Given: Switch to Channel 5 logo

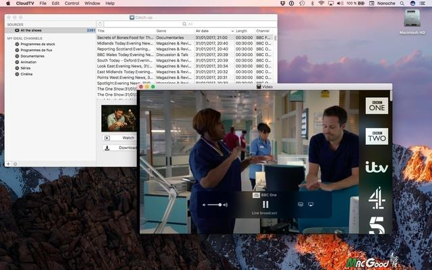Looking at the screenshot, I should click(x=377, y=225).
